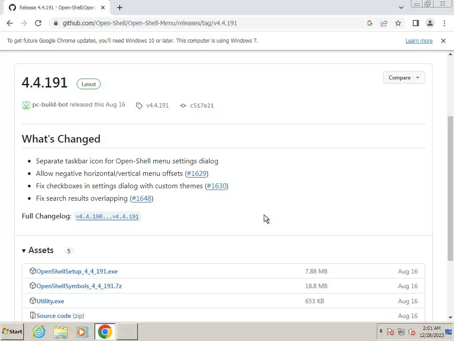Click the Assets count badge 5
The height and width of the screenshot is (341, 454).
coord(69,251)
